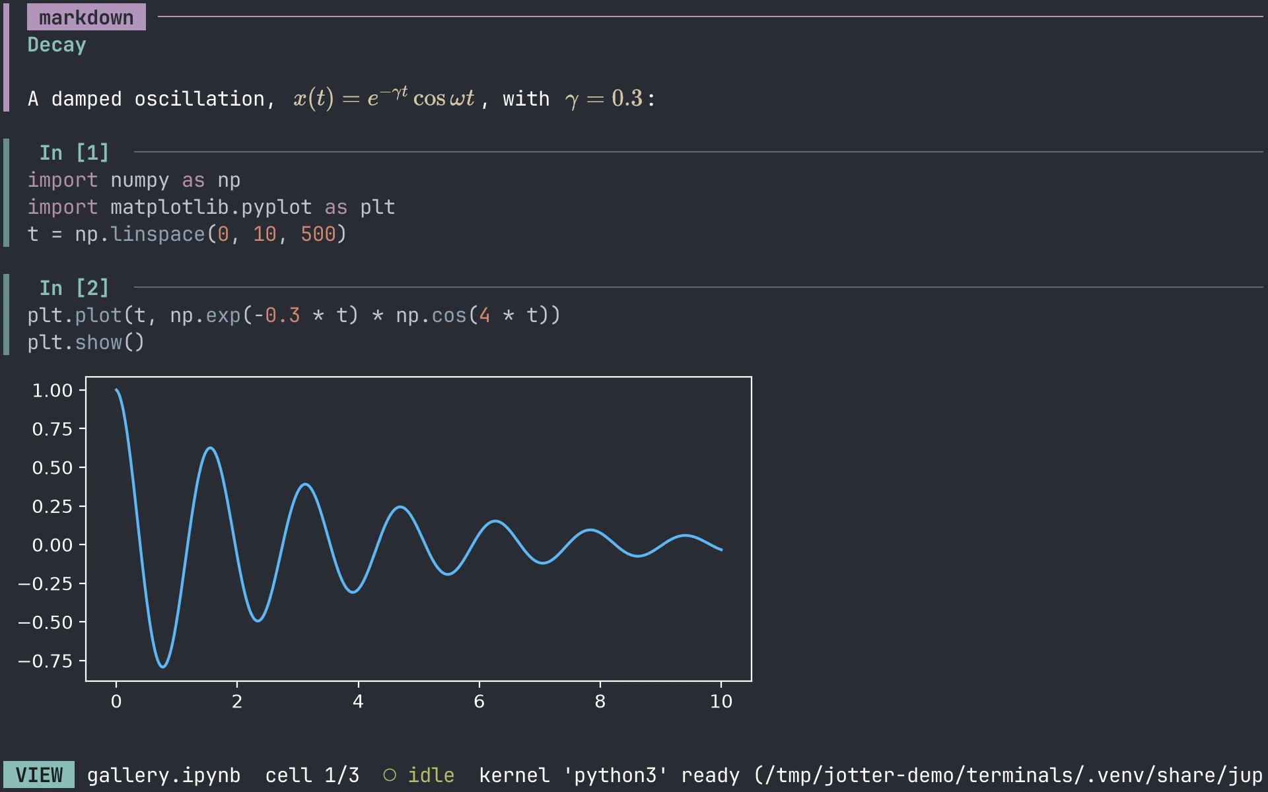Screen dimensions: 1268x792
Task: Click the cell 1/3 status entry
Action: [312, 775]
